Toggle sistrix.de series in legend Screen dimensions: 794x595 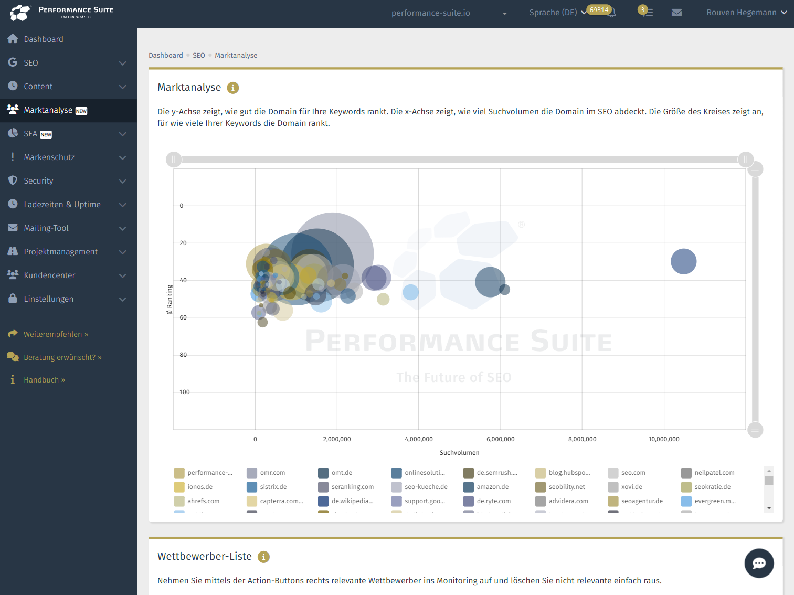tap(267, 487)
